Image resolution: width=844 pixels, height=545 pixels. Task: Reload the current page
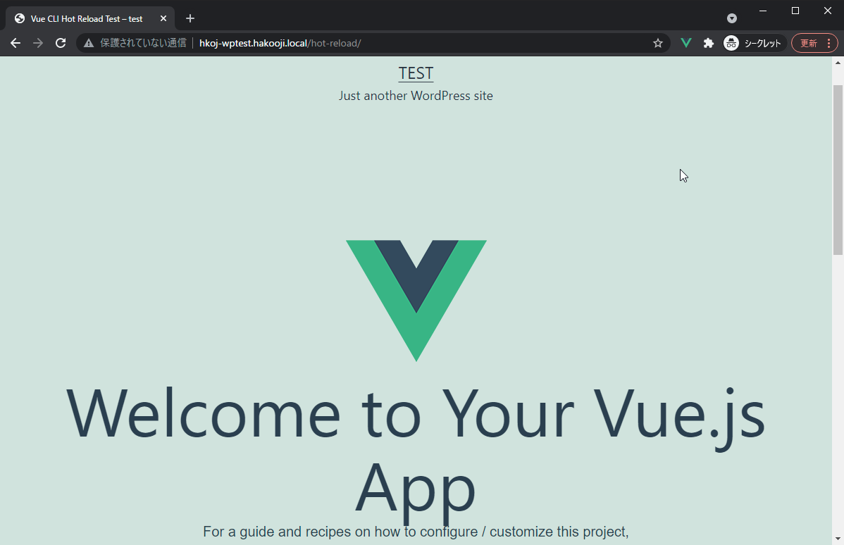(x=61, y=42)
